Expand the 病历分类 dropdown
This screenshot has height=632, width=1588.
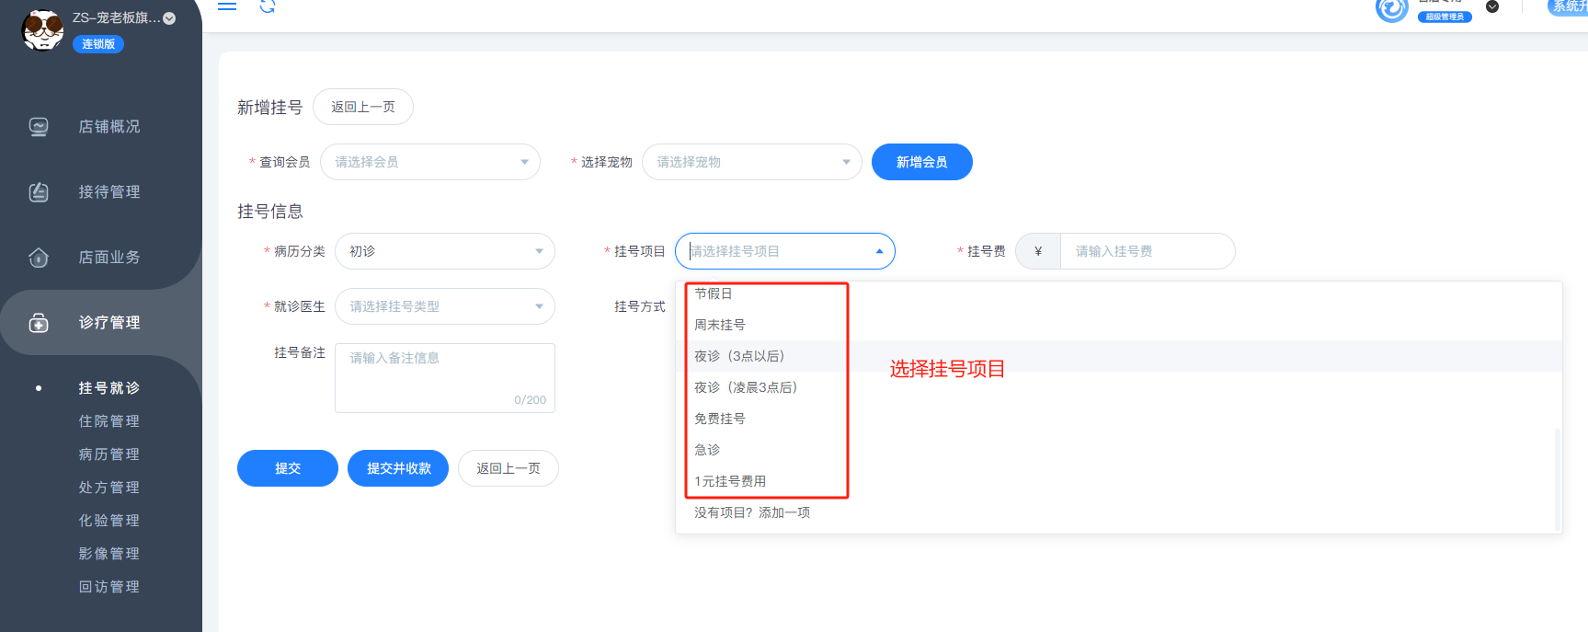445,251
